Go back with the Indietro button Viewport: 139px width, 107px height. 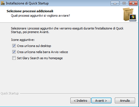(80, 101)
